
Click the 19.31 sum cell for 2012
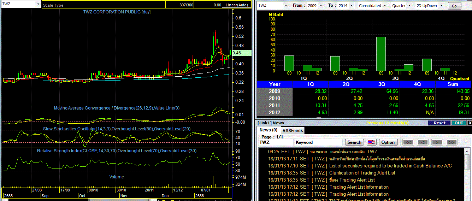(x=453, y=112)
